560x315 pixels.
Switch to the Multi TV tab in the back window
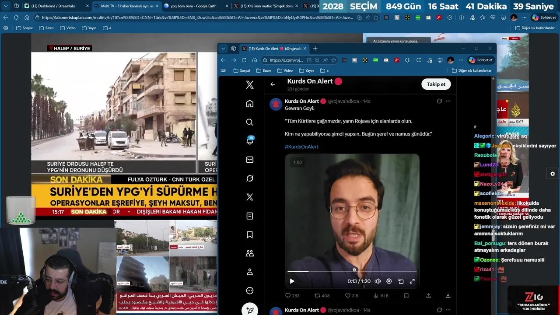click(126, 6)
